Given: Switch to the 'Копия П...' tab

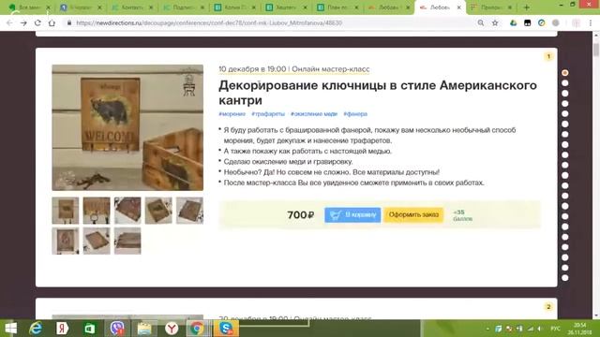Looking at the screenshot, I should 235,7.
